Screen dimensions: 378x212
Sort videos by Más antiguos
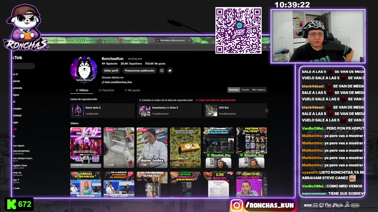click(x=259, y=90)
